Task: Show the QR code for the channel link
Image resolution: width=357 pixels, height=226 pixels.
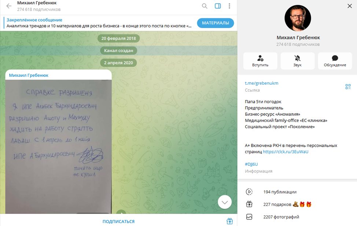Action: (348, 87)
